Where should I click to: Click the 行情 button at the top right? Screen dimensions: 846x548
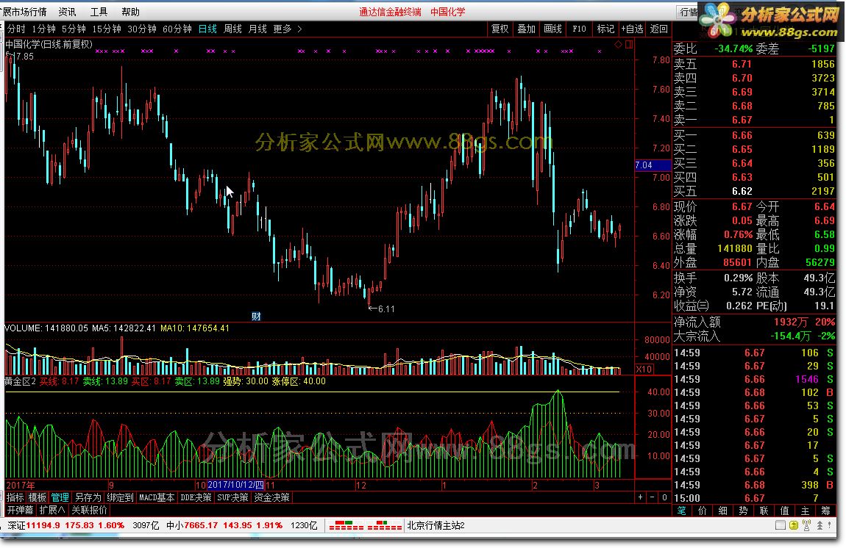[688, 12]
